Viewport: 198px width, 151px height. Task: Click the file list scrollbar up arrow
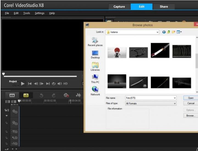point(197,37)
